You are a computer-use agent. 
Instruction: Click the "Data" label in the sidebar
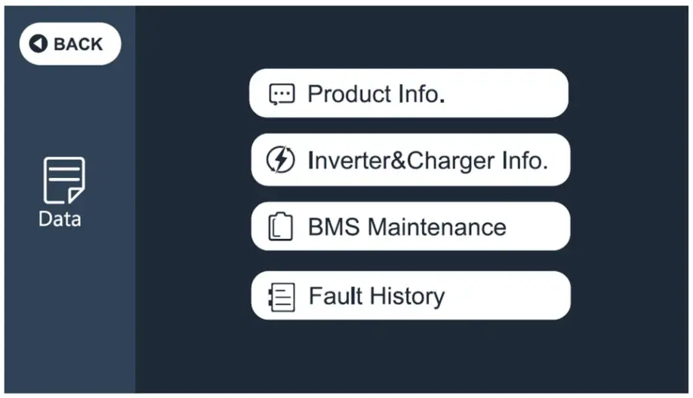(x=60, y=219)
